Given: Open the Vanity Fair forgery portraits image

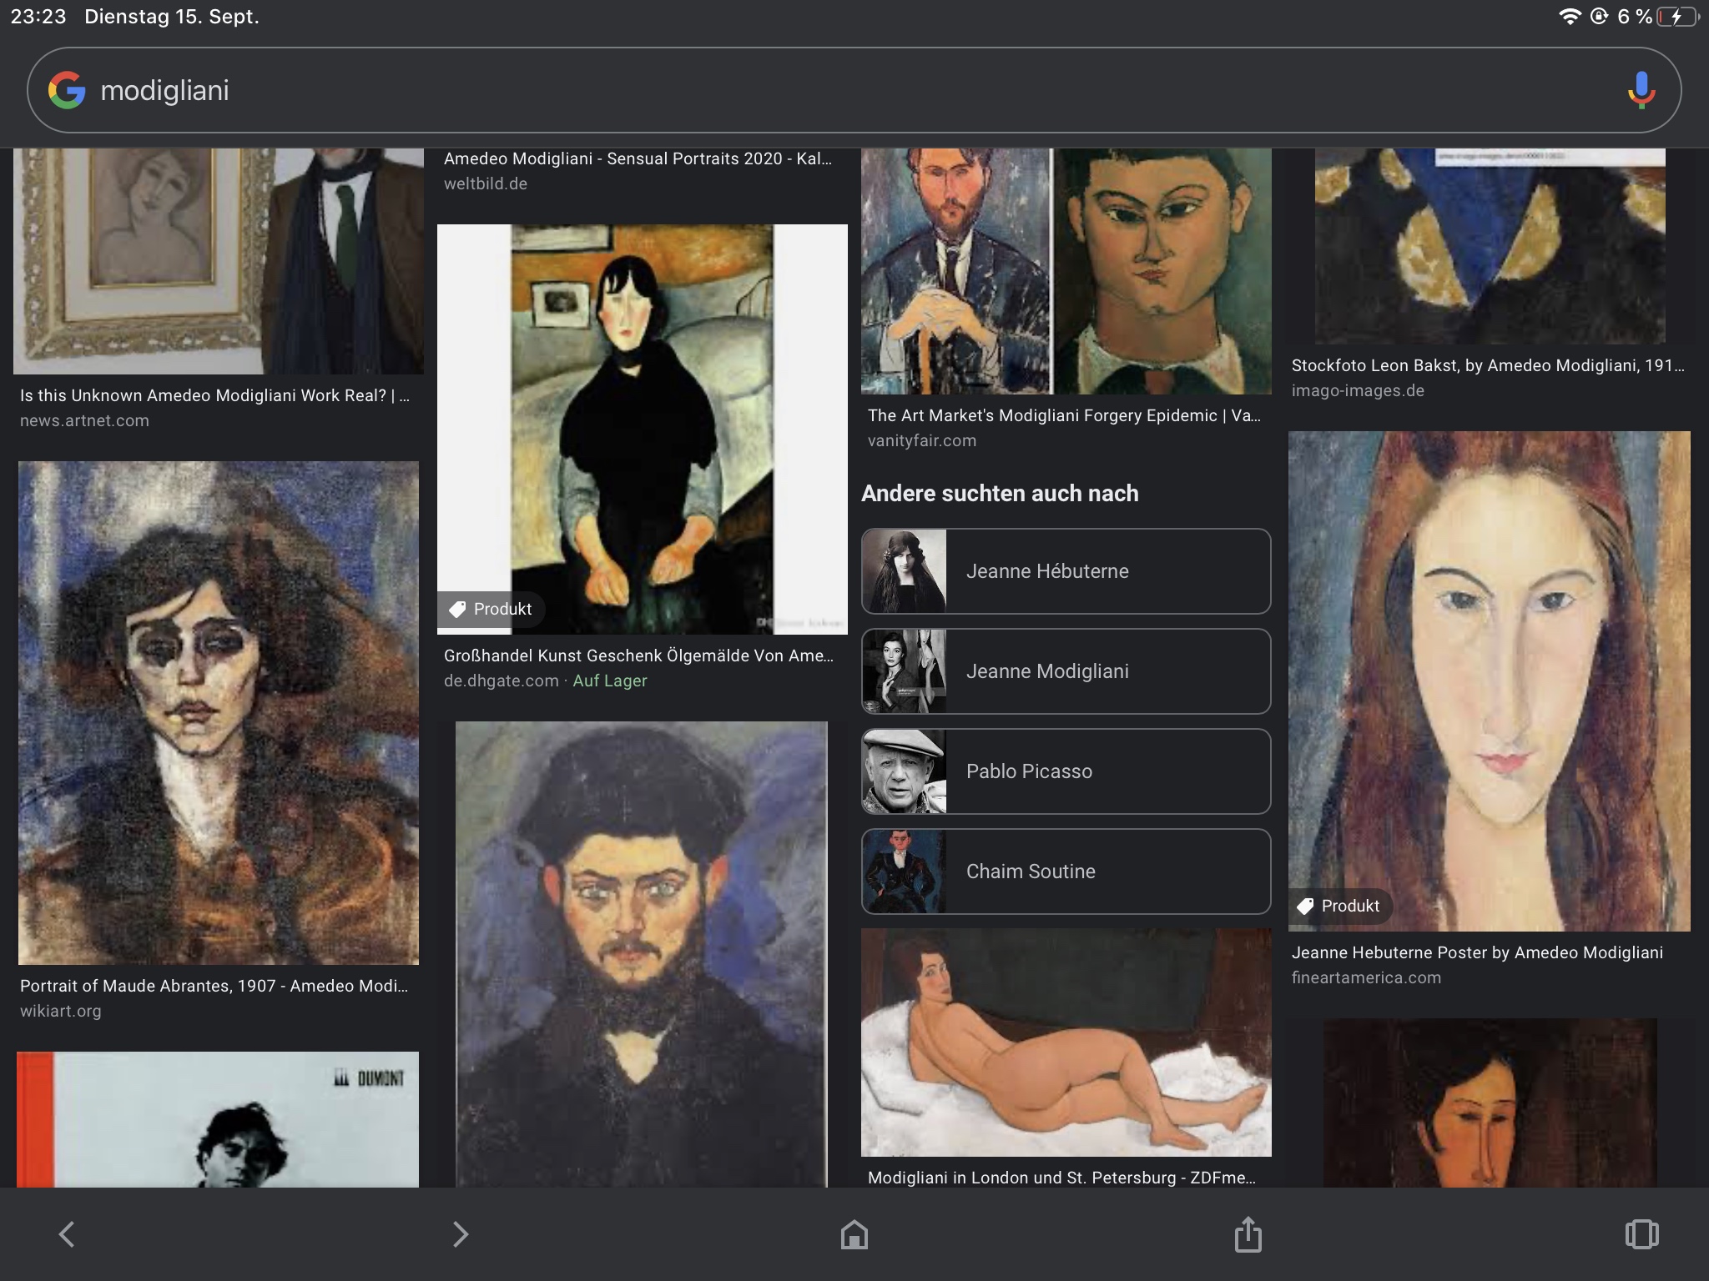Looking at the screenshot, I should 1066,271.
